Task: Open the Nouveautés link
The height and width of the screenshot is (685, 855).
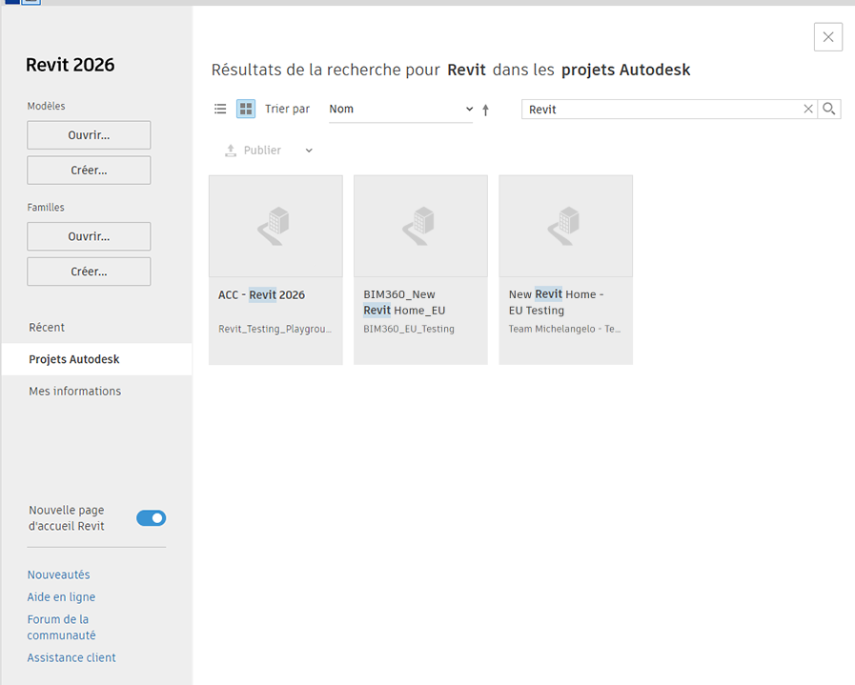Action: (x=58, y=575)
